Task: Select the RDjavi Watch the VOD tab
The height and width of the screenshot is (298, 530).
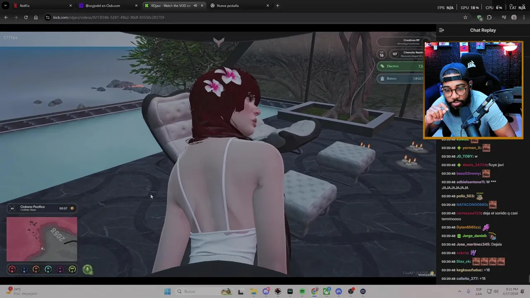Action: pos(174,6)
